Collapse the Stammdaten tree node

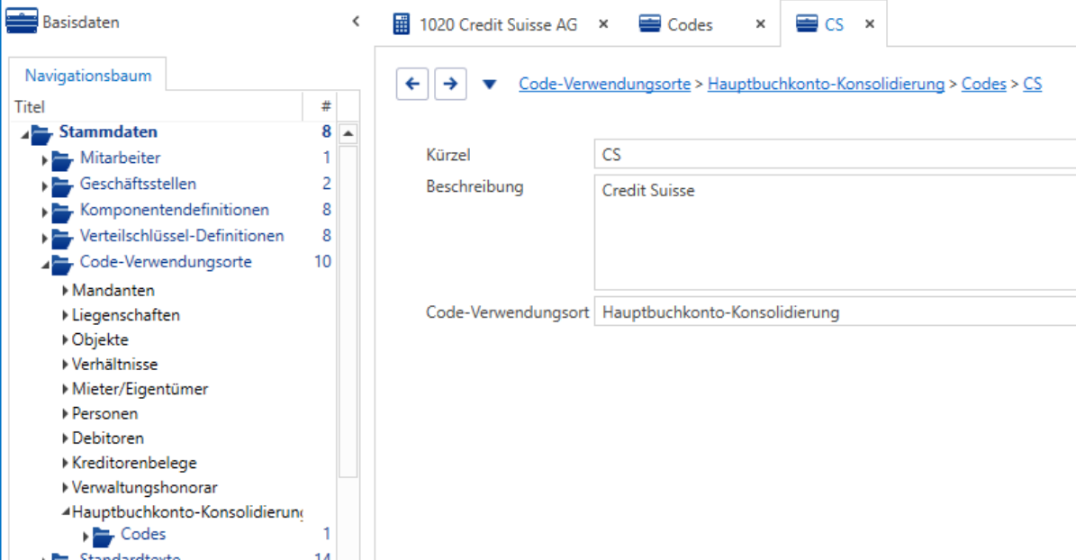click(24, 135)
